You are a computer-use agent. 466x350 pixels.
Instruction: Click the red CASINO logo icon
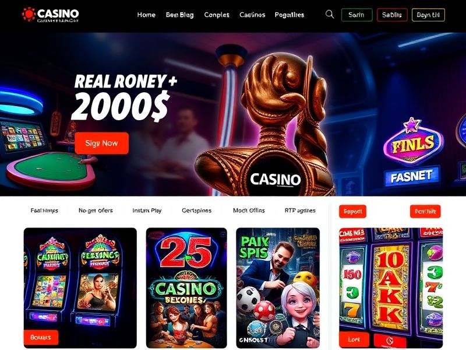pyautogui.click(x=29, y=14)
